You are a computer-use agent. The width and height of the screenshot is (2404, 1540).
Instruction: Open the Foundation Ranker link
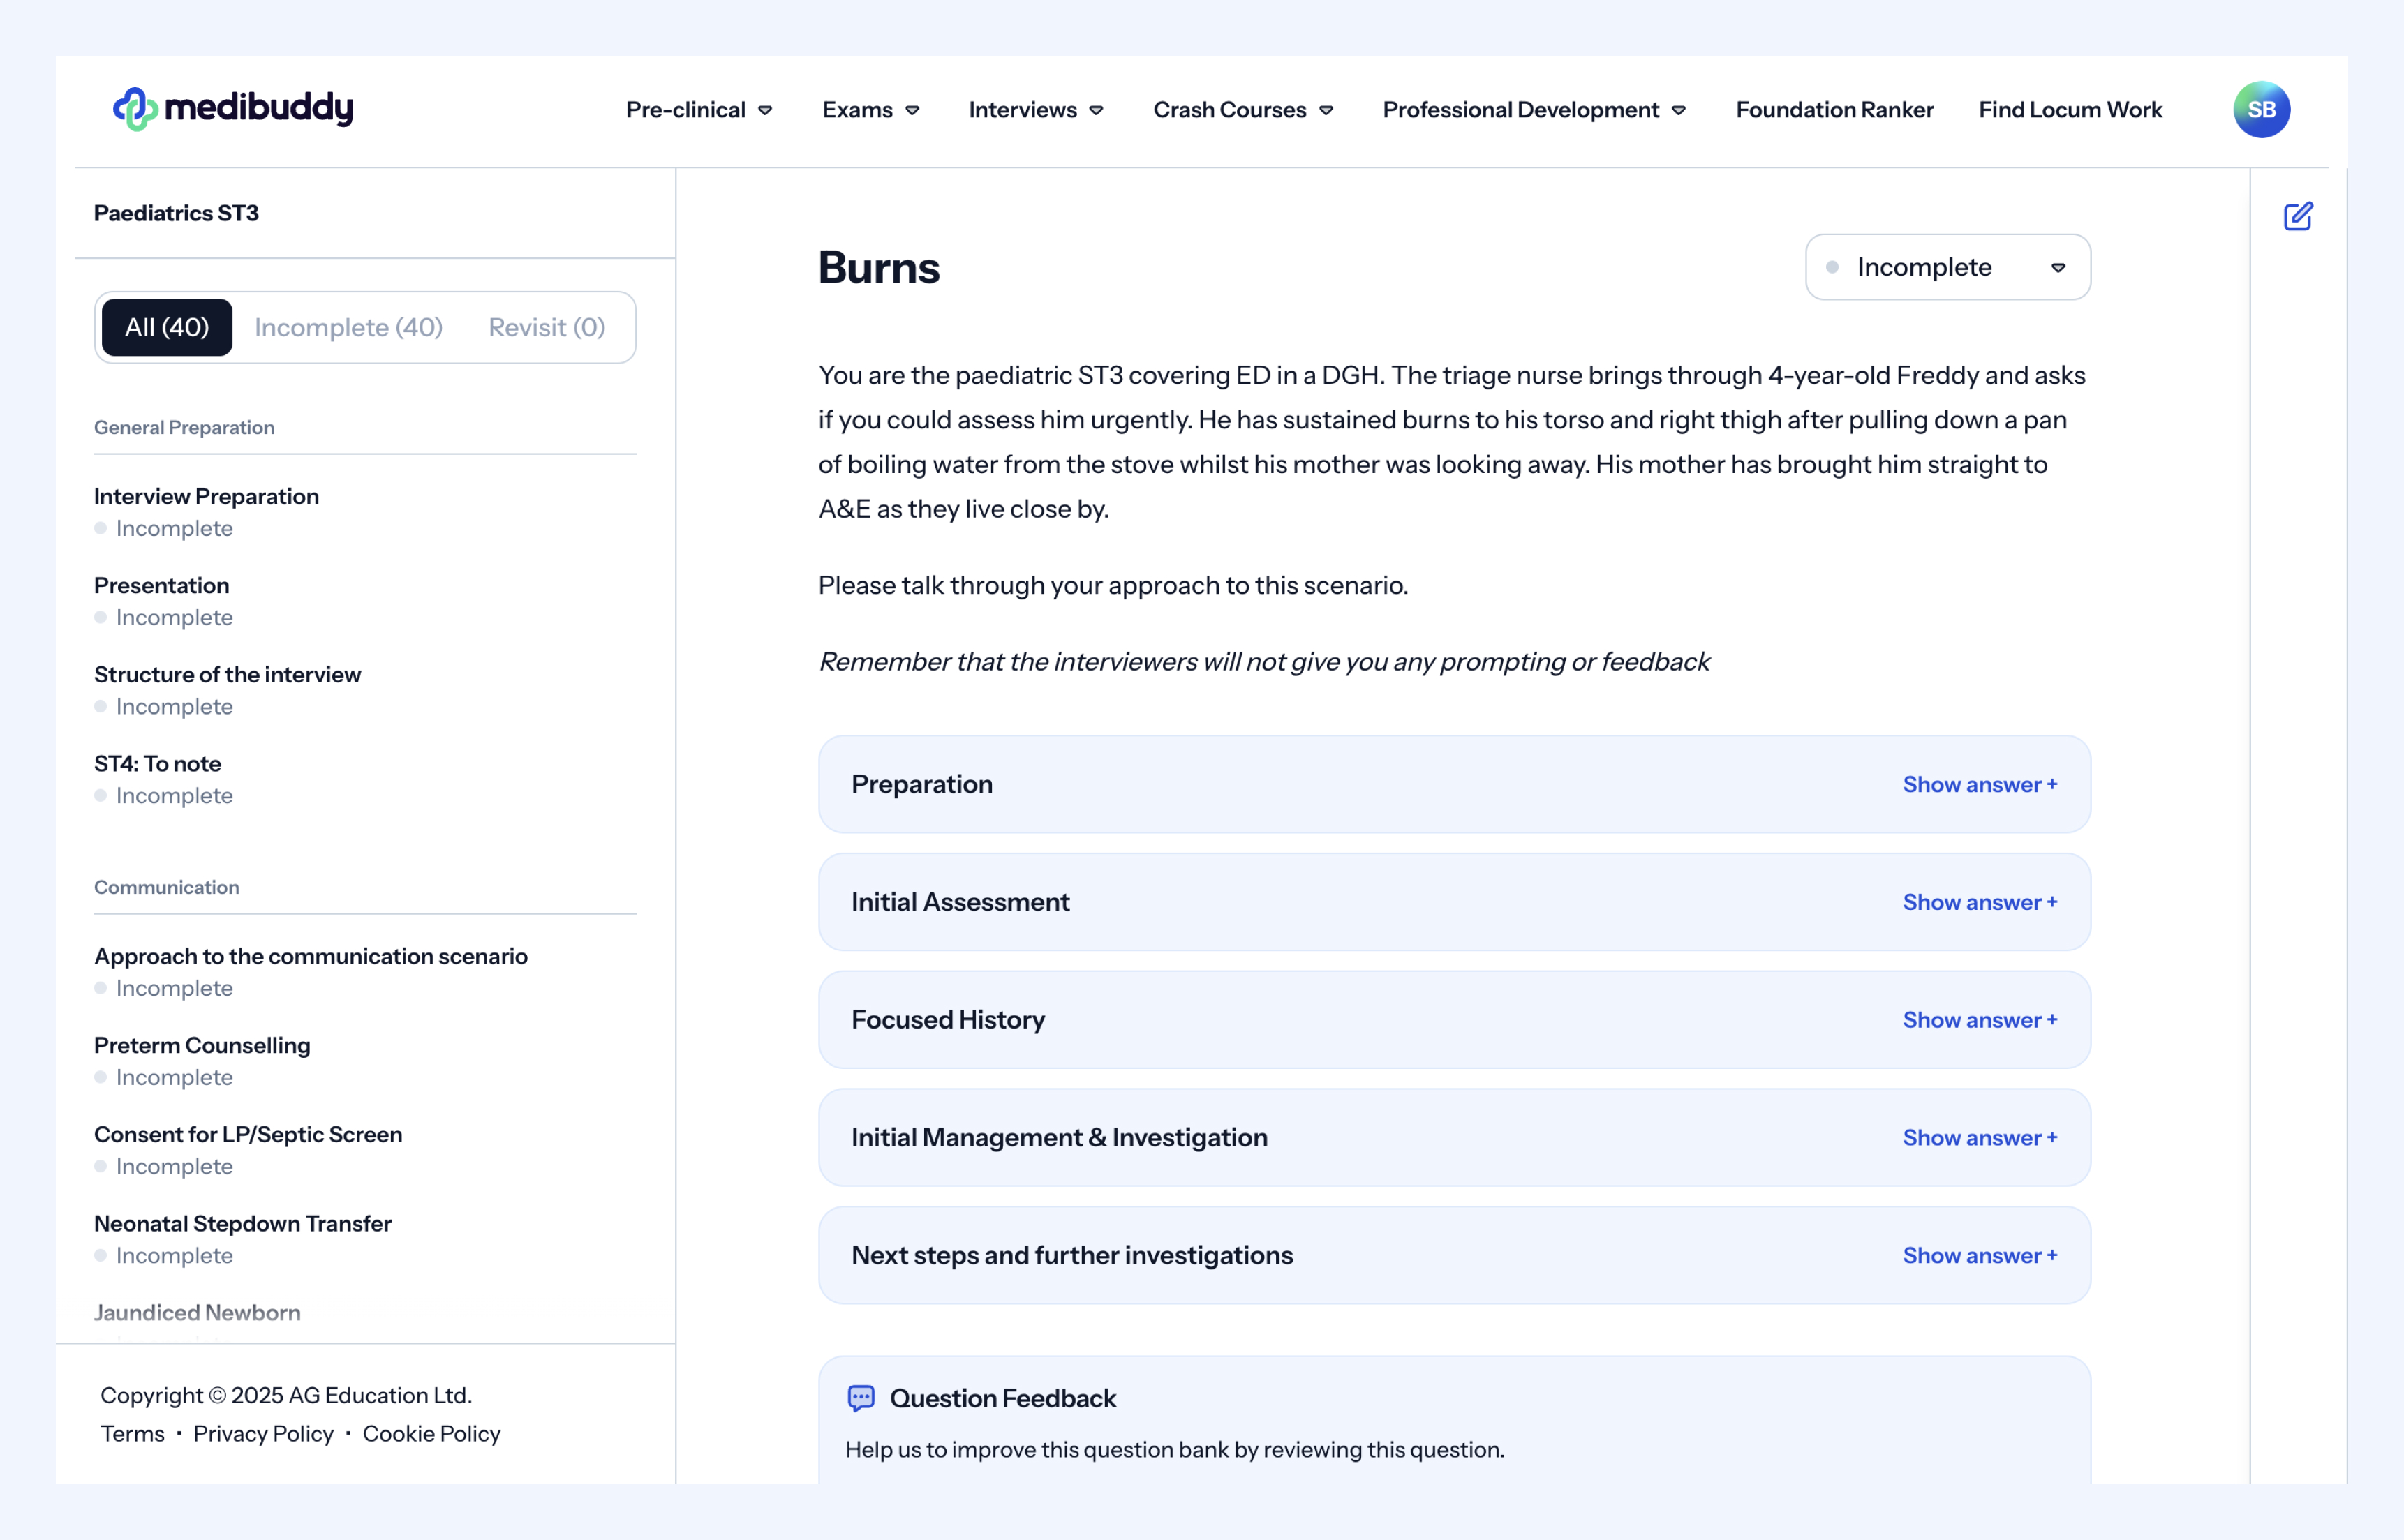tap(1834, 110)
